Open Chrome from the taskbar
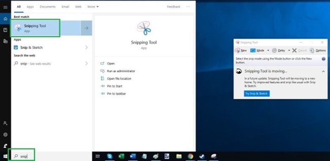This screenshot has height=161, width=330. pyautogui.click(x=190, y=156)
